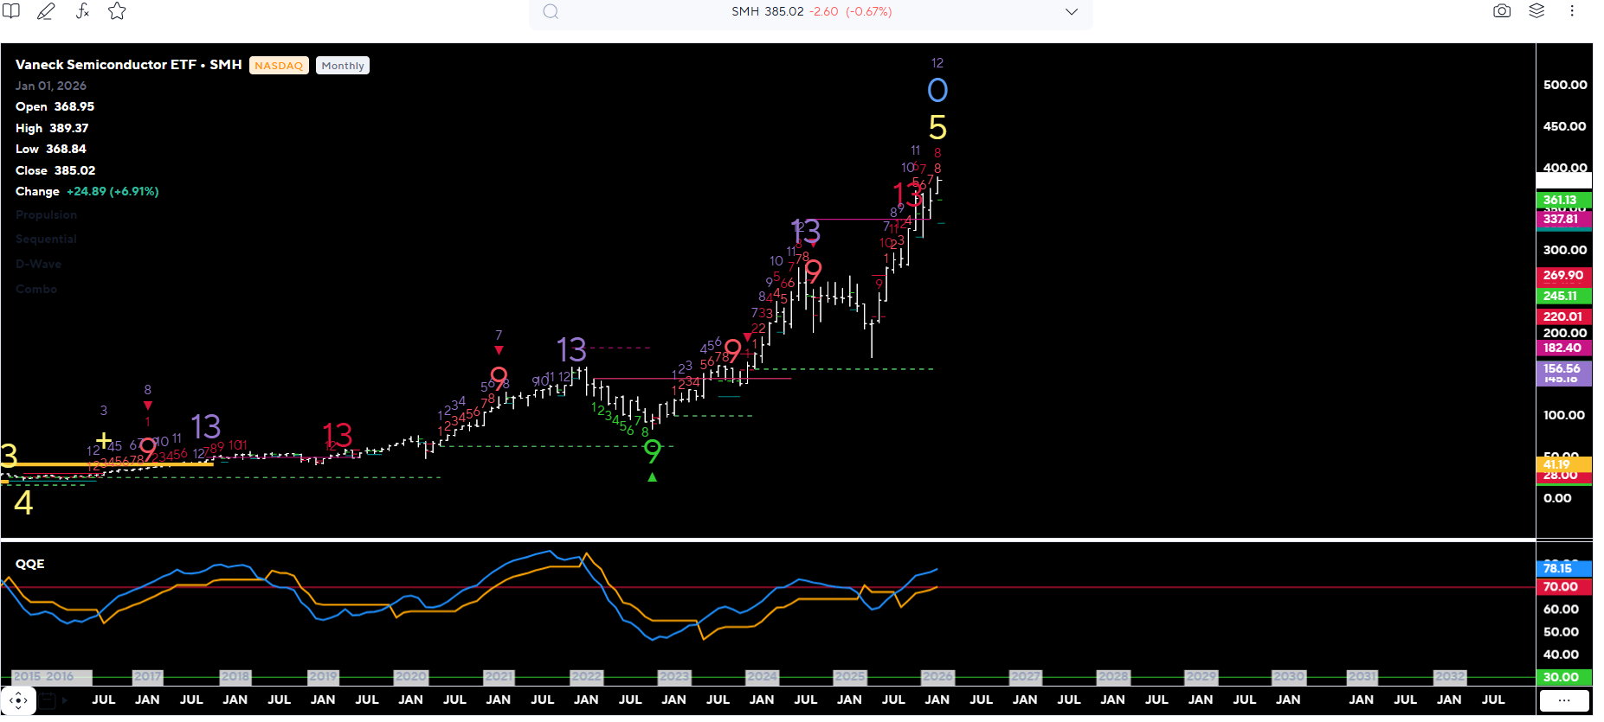
Task: Toggle the D-Wave indicator label
Action: pyautogui.click(x=38, y=264)
